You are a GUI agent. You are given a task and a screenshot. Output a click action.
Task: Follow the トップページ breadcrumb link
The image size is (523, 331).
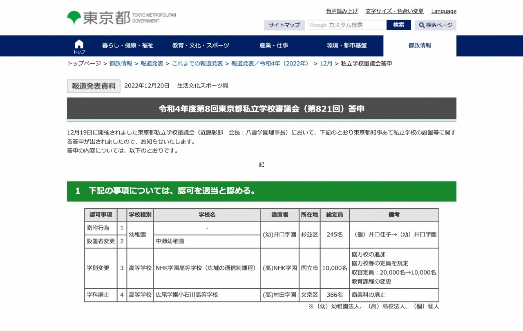tap(84, 63)
